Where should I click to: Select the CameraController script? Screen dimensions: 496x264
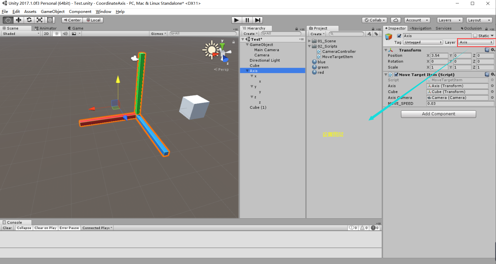click(x=339, y=51)
